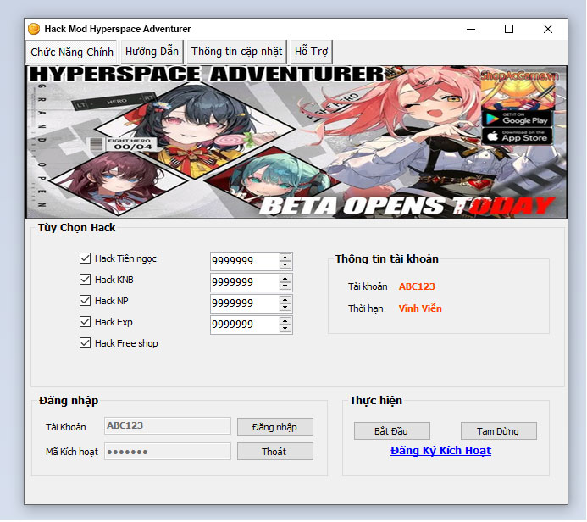Maximize the Hack Mod window
587x522 pixels.
(509, 29)
